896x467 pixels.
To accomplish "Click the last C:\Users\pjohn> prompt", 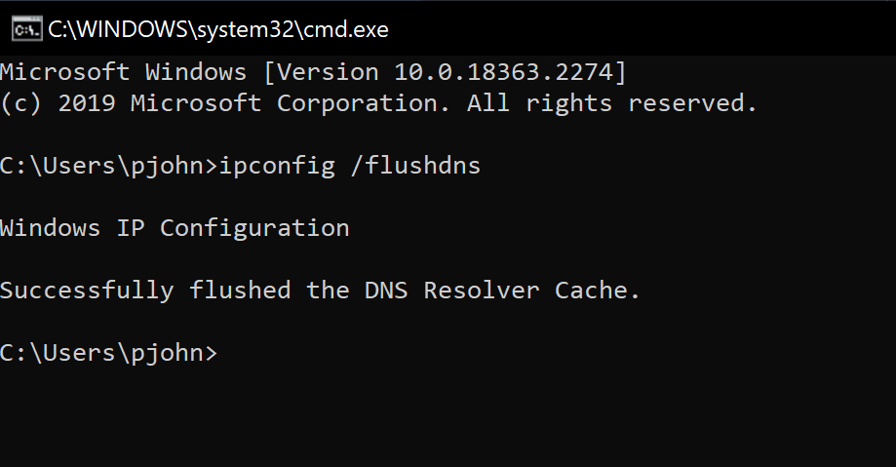I will click(x=109, y=353).
